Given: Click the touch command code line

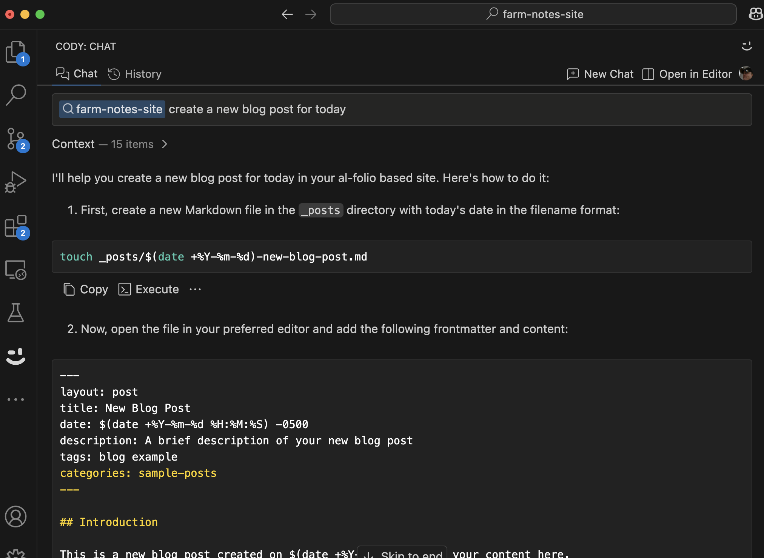Looking at the screenshot, I should click(213, 257).
